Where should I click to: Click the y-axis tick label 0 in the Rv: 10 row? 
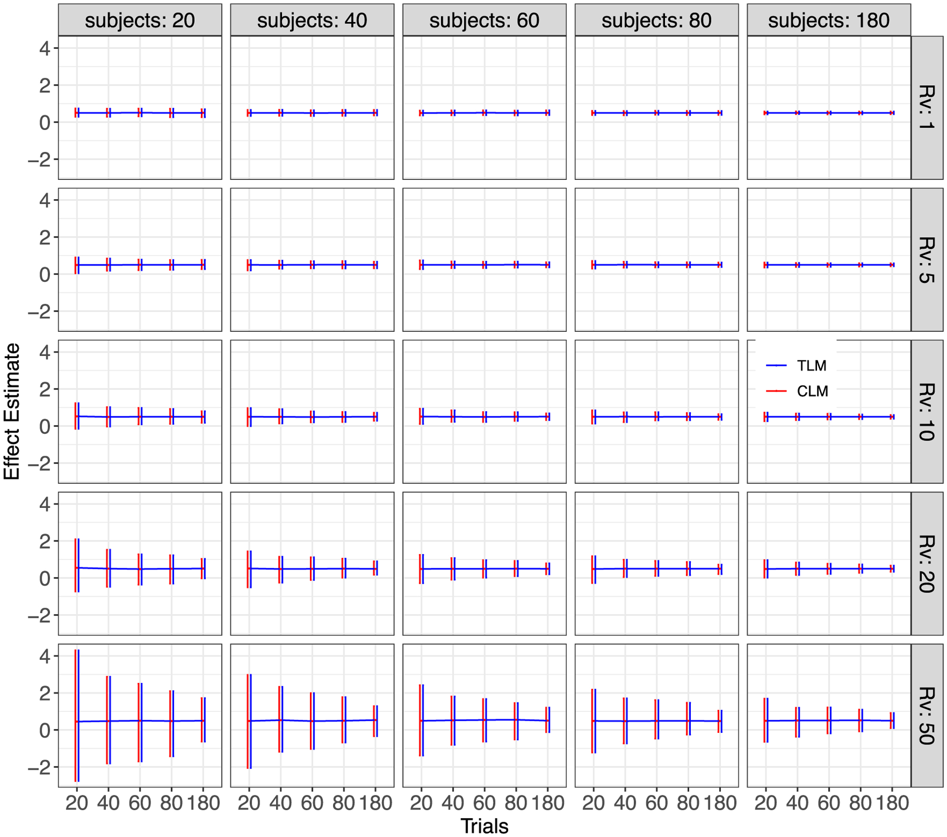pyautogui.click(x=45, y=426)
